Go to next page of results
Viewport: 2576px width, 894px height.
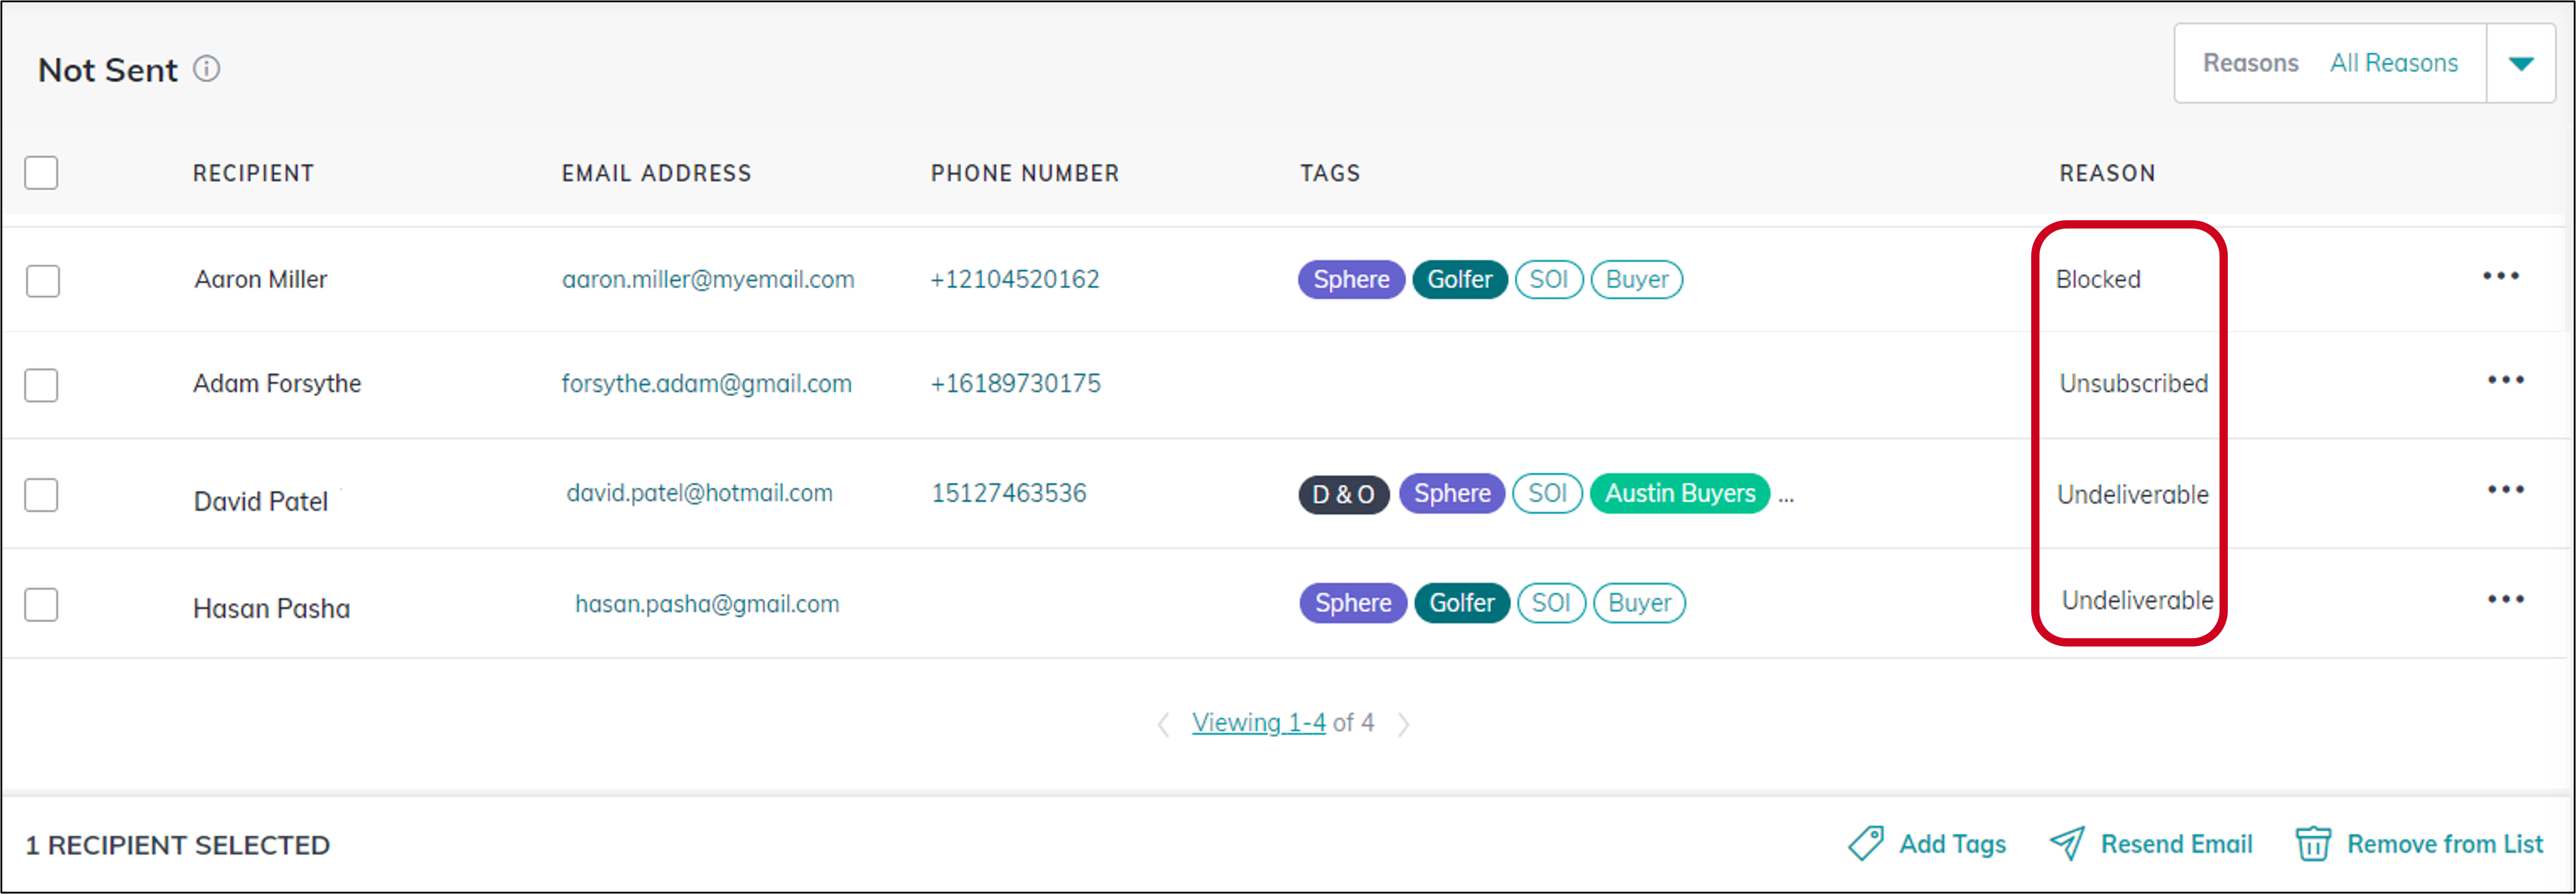click(x=1404, y=724)
